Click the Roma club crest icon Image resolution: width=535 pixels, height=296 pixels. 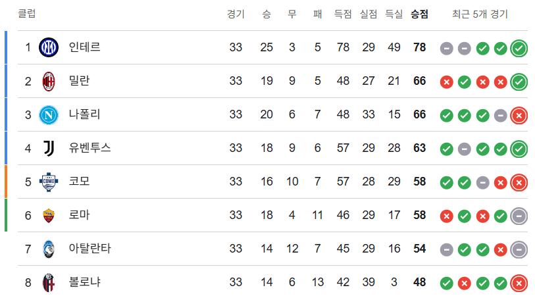coord(49,215)
